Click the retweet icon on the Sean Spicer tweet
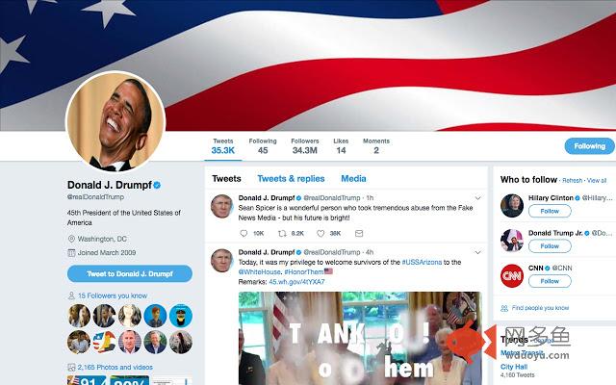The width and height of the screenshot is (616, 385). tap(282, 233)
